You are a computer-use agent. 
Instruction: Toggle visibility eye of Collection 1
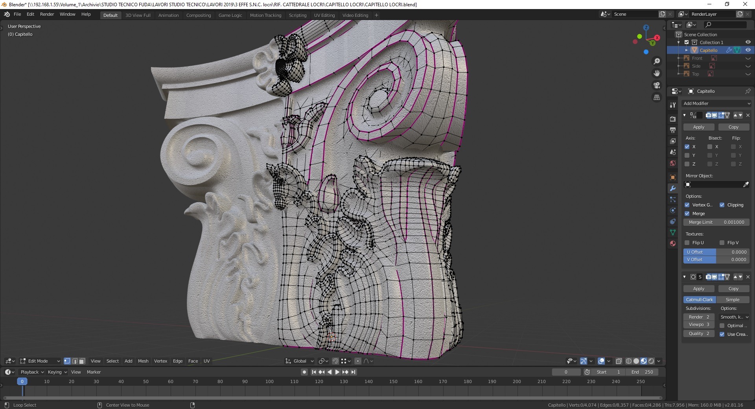(748, 42)
